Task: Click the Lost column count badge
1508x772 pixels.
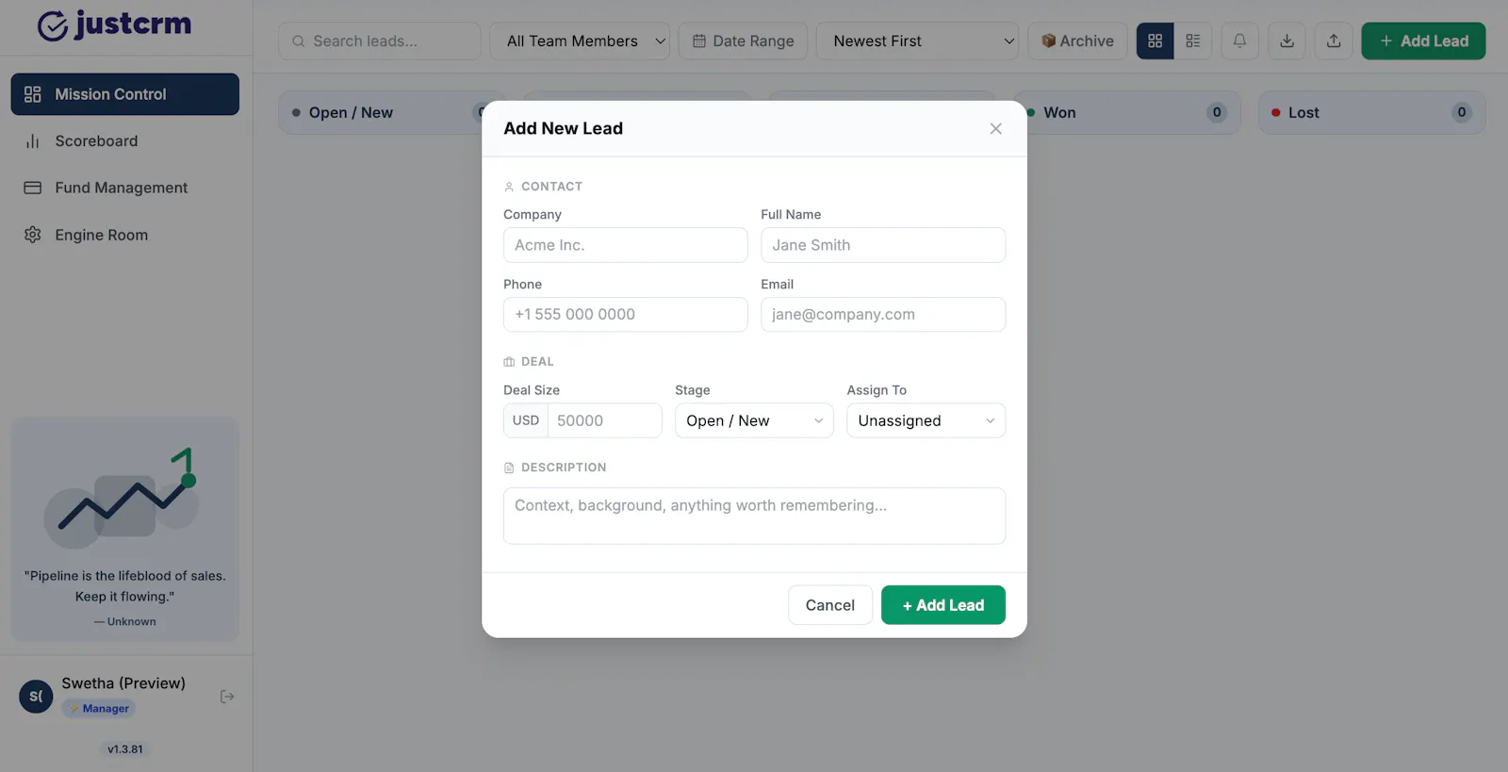Action: 1462,112
